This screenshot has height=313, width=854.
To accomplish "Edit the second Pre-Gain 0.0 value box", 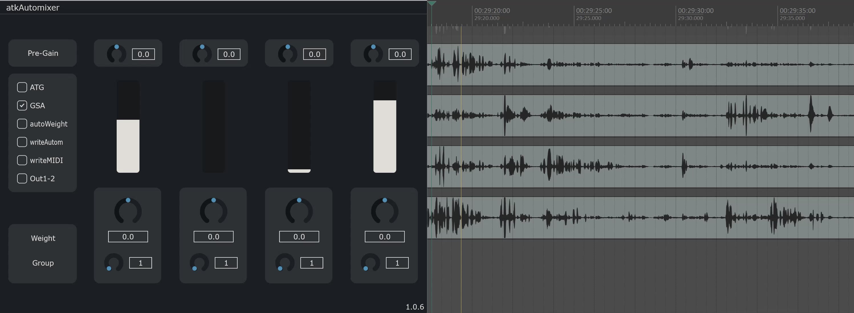I will (x=229, y=54).
